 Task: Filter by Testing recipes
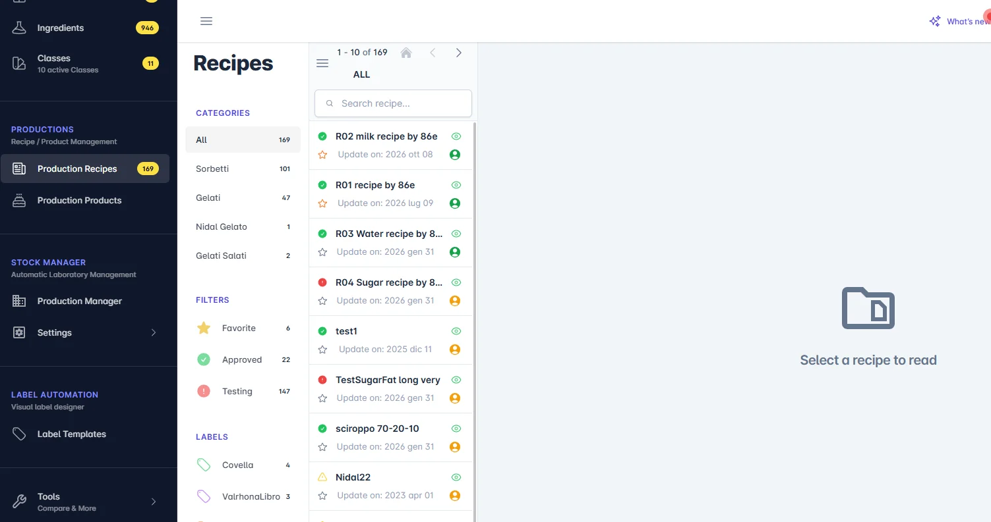click(x=243, y=391)
